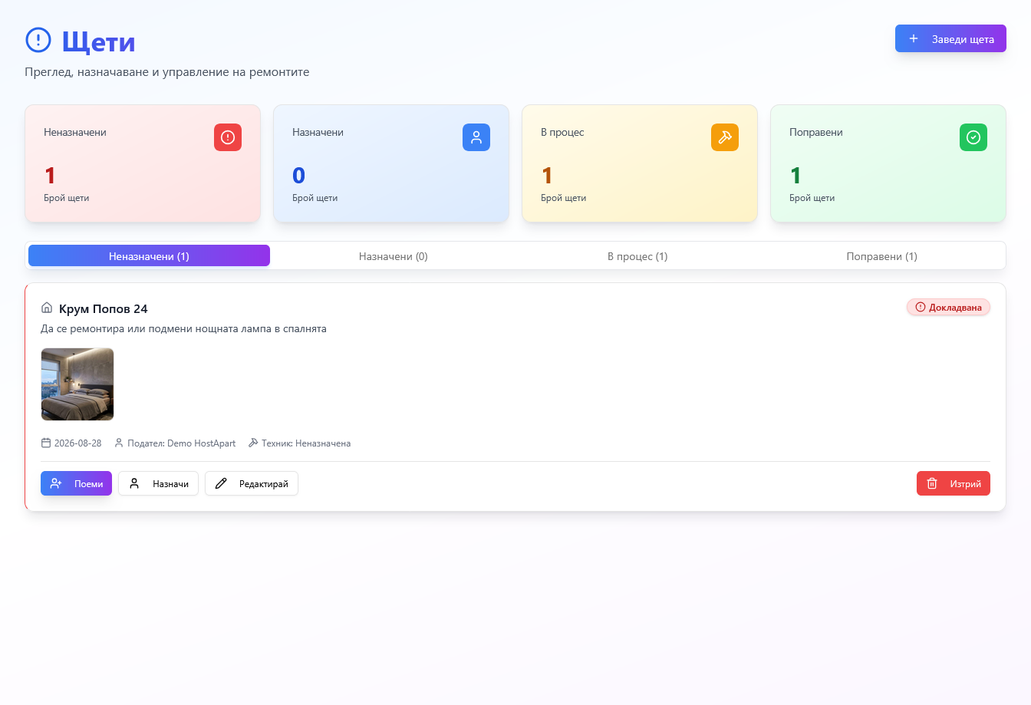Edit the damage using the Редактирай button
The image size is (1031, 705).
coord(251,484)
